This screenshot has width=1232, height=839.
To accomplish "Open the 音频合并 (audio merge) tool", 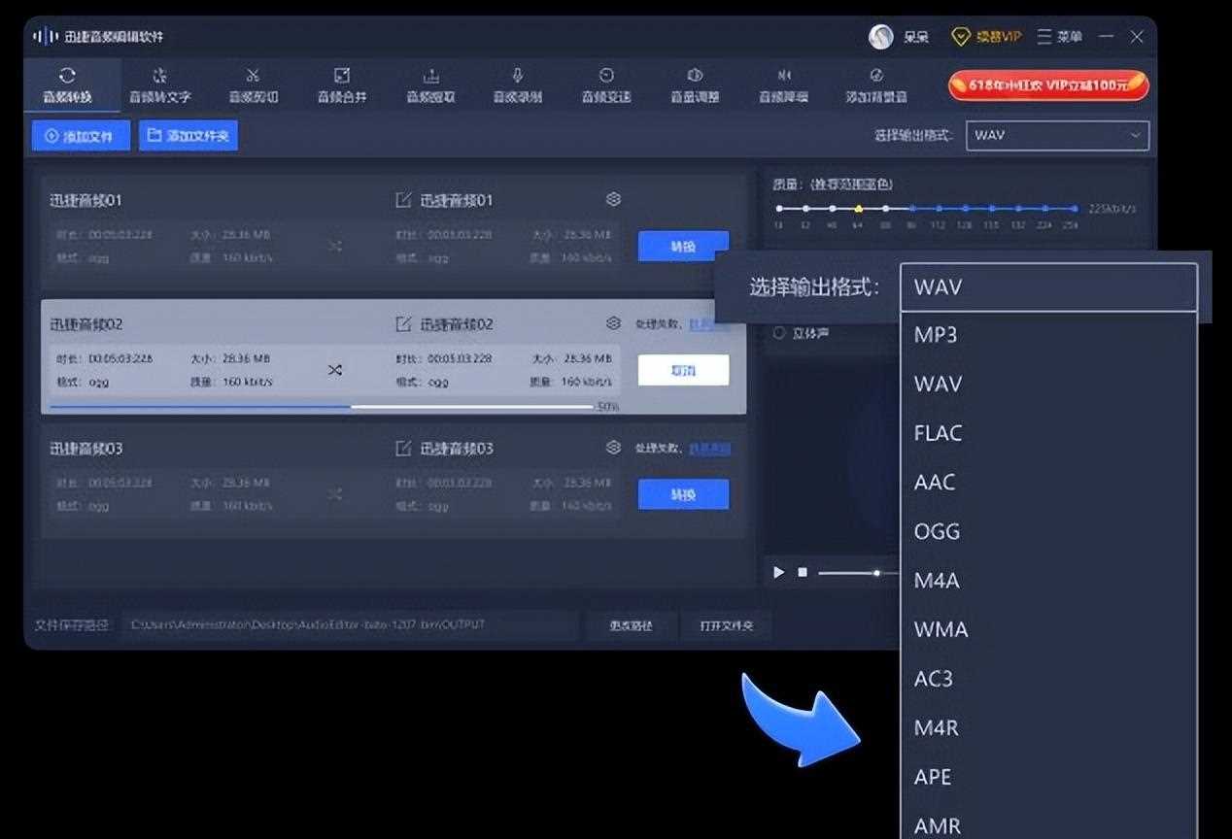I will pos(342,84).
